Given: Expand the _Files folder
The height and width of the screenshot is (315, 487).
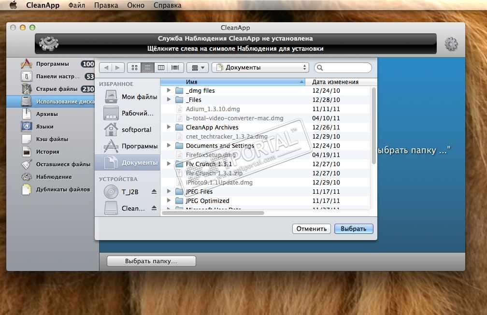Looking at the screenshot, I should click(169, 100).
